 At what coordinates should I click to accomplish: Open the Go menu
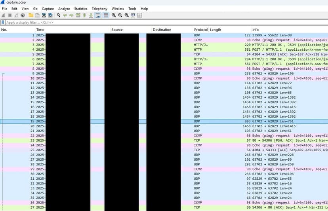pyautogui.click(x=35, y=9)
